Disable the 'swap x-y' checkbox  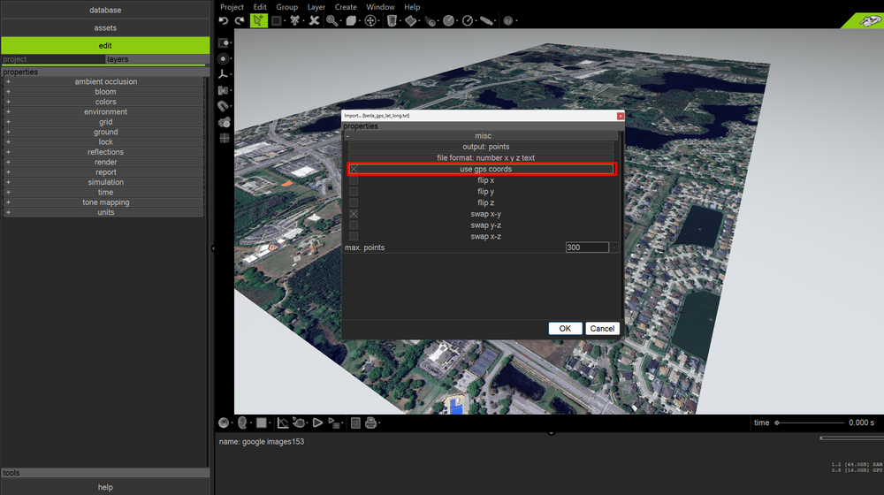point(354,214)
